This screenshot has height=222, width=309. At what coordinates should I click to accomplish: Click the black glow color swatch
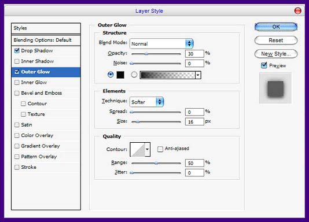pyautogui.click(x=120, y=75)
